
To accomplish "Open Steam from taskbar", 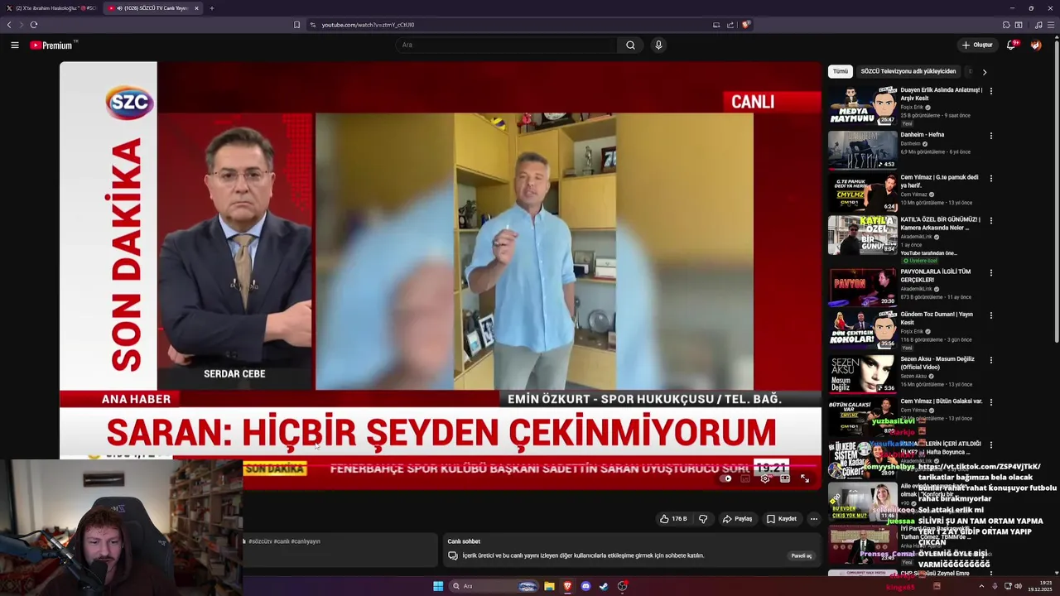I will pos(604,586).
